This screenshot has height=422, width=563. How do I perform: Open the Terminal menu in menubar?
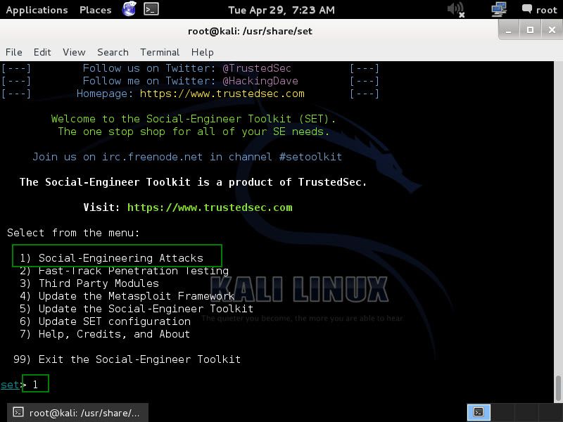pos(160,52)
